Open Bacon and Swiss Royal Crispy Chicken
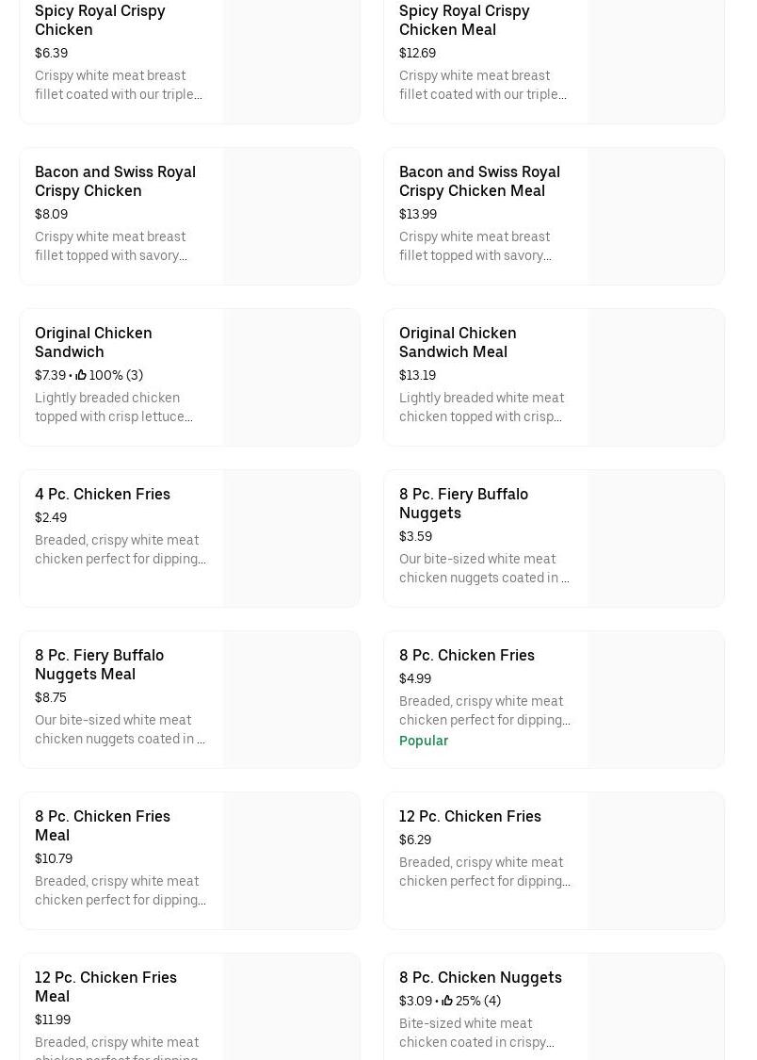The width and height of the screenshot is (757, 1060). pyautogui.click(x=115, y=181)
